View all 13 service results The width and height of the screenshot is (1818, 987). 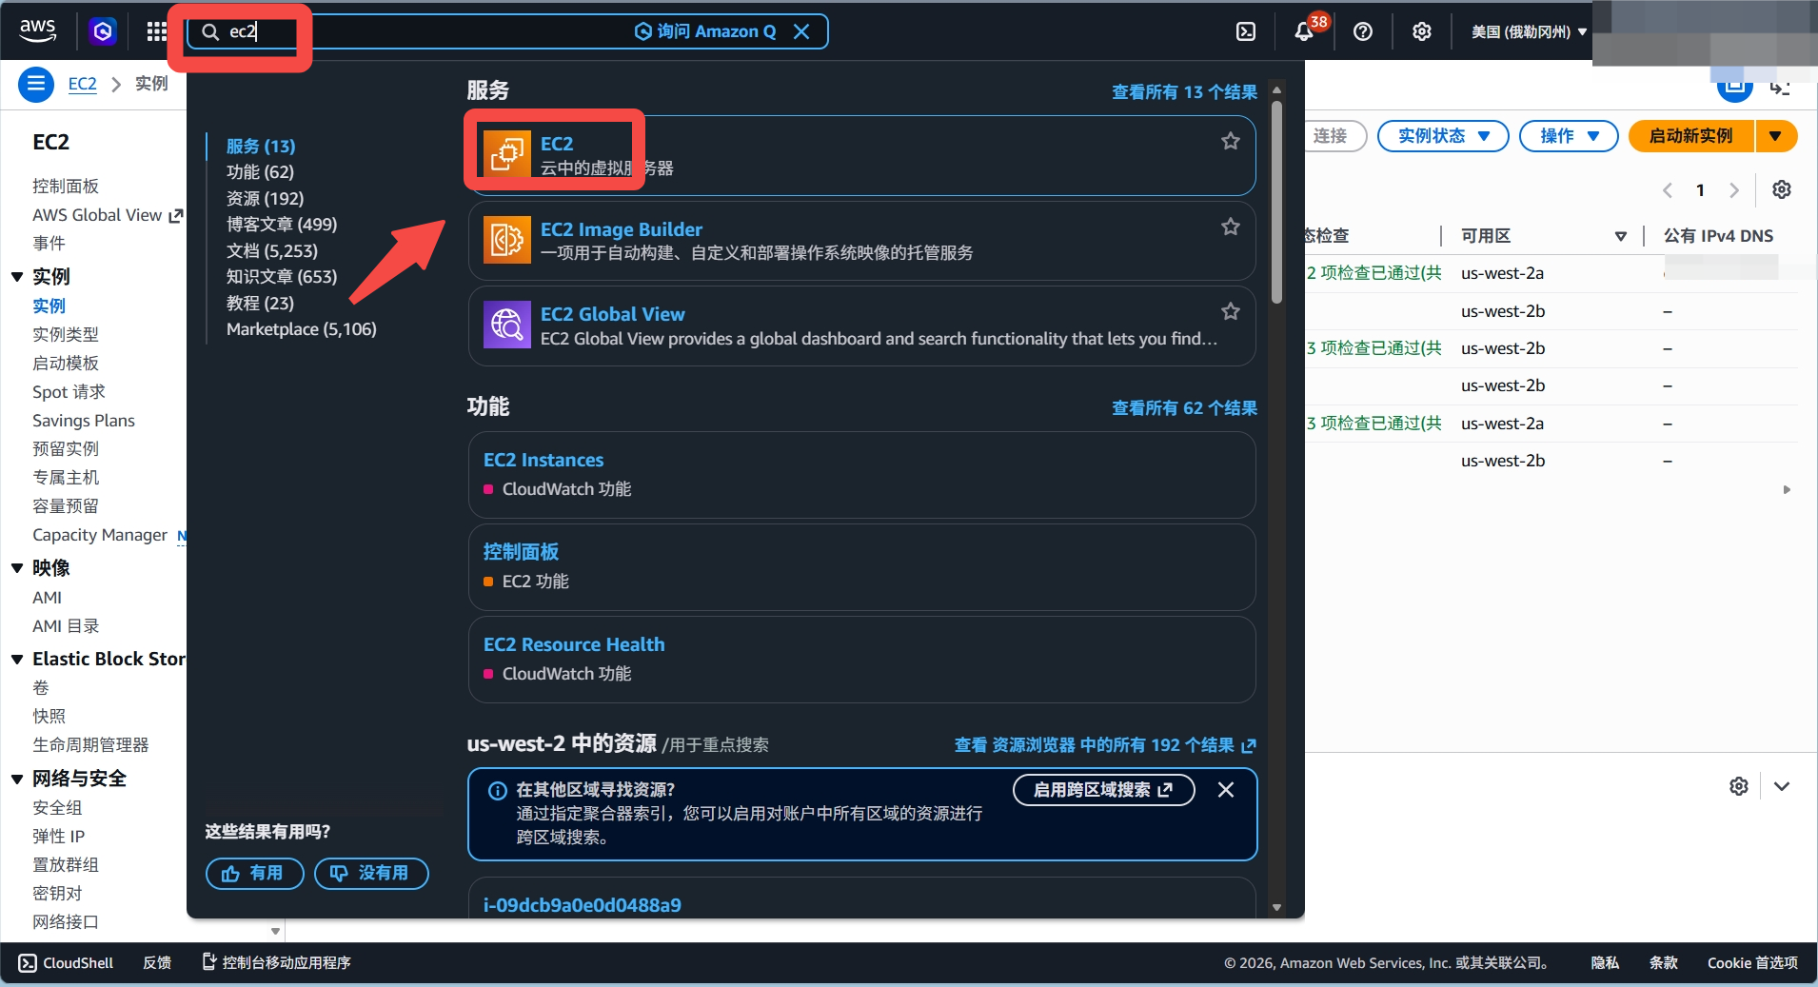pos(1184,92)
